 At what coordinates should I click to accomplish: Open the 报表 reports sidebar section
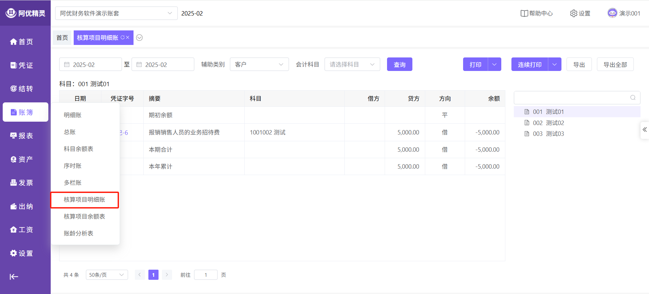pos(22,136)
